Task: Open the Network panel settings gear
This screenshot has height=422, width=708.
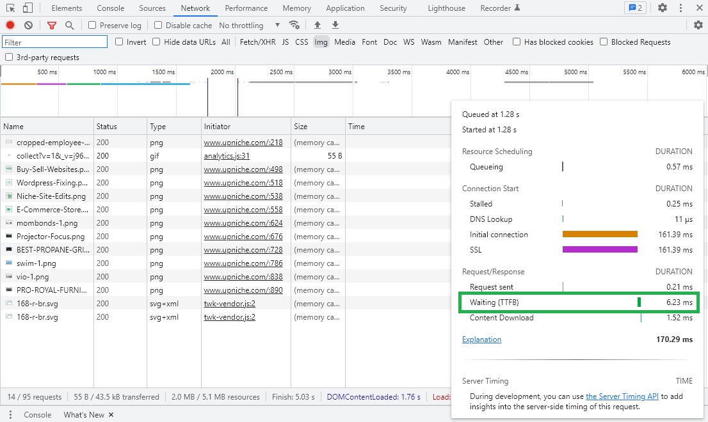Action: pos(698,25)
